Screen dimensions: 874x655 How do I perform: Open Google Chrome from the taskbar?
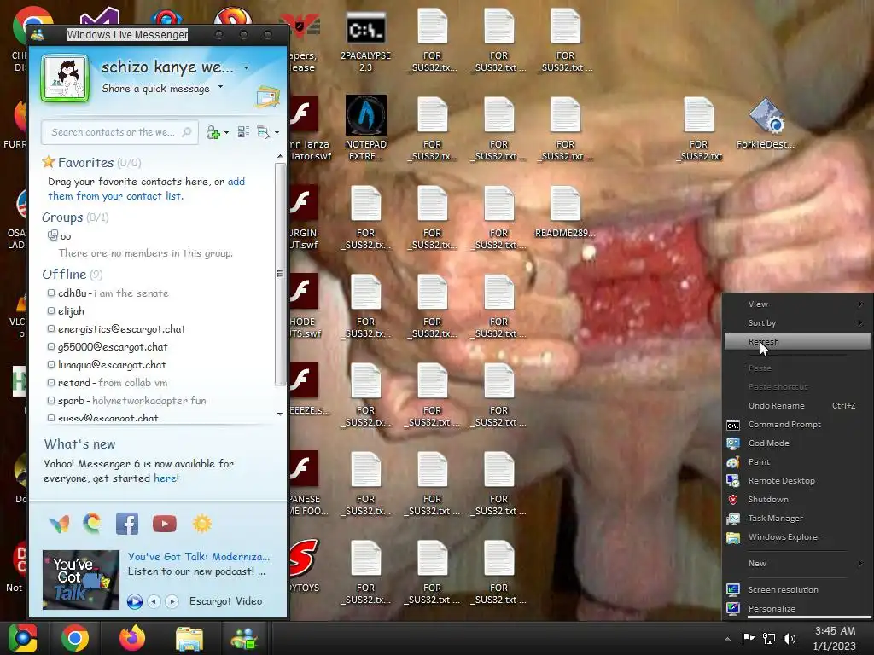(75, 638)
